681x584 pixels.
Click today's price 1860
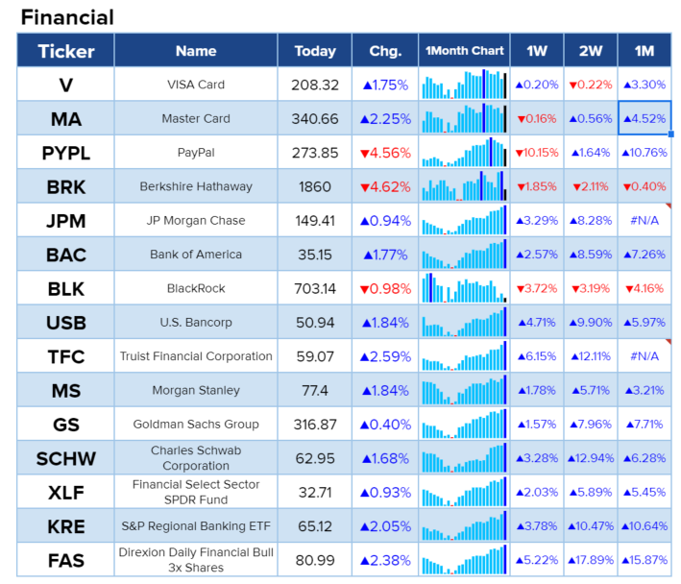point(315,186)
